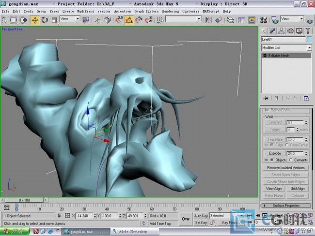Expand the Editable Mesh stack entry

coord(265,56)
